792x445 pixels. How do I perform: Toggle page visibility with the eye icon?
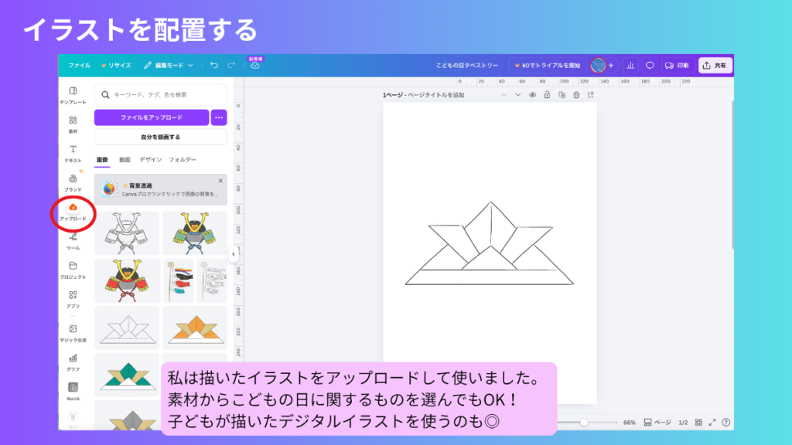pyautogui.click(x=532, y=93)
